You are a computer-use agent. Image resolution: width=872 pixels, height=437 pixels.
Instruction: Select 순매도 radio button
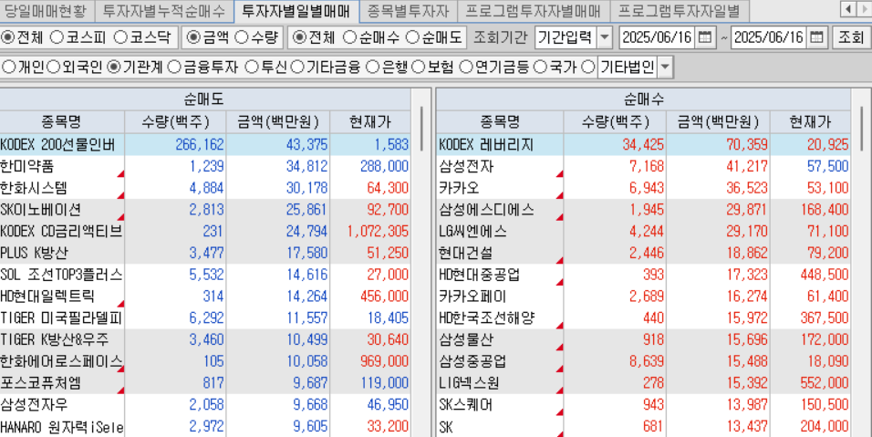coord(412,37)
